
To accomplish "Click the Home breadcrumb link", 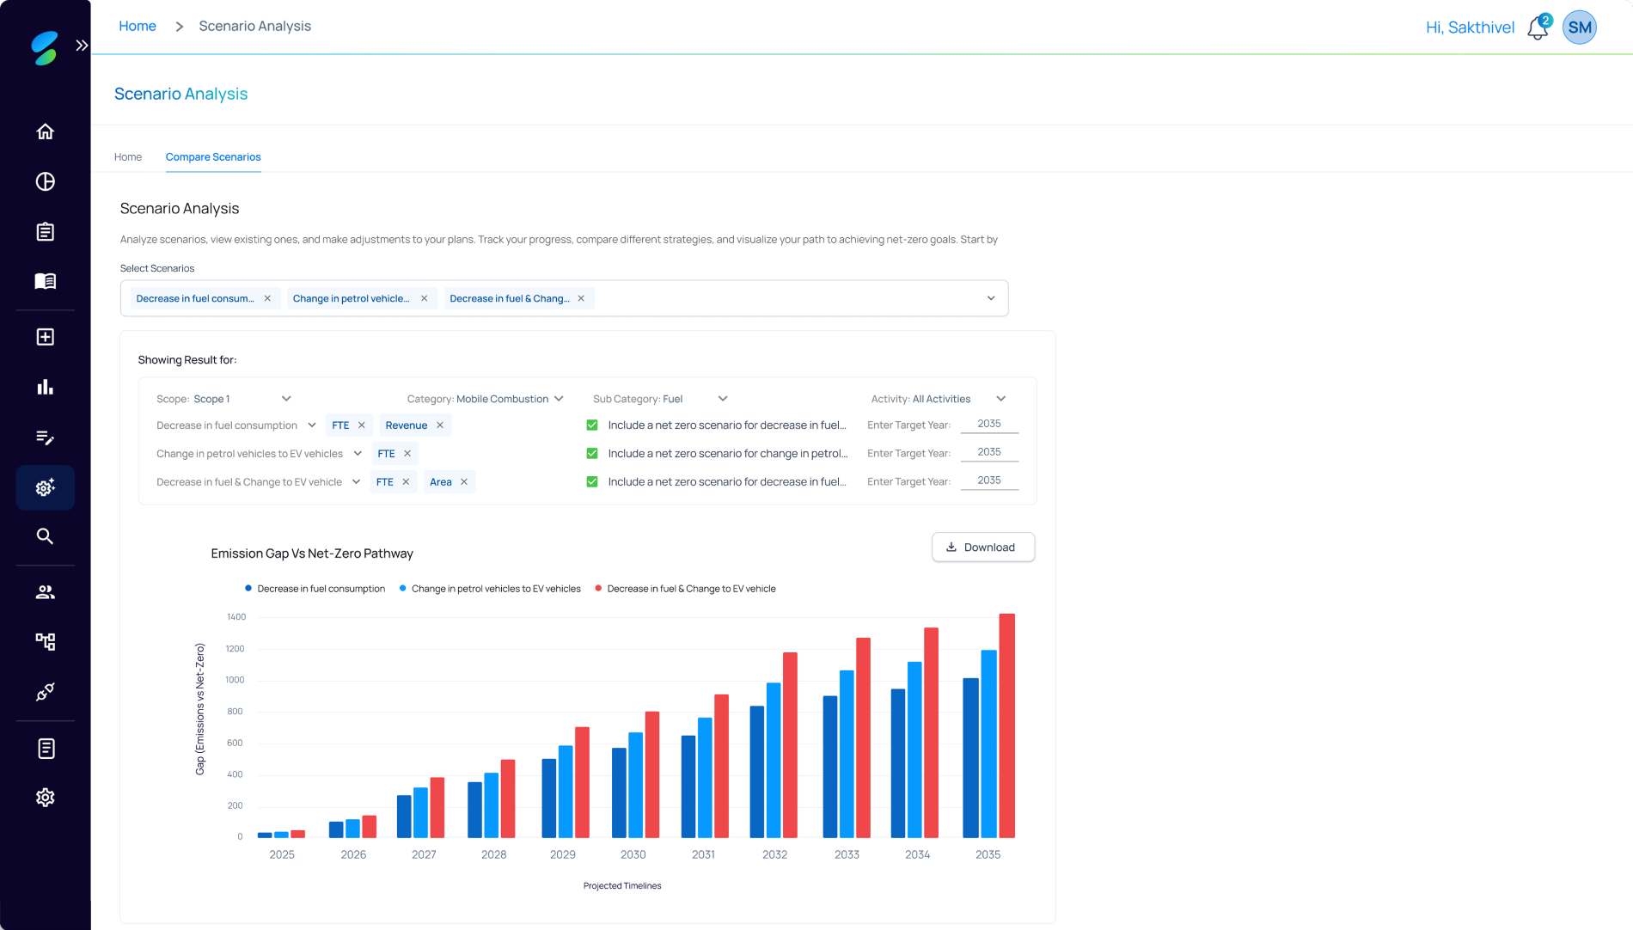I will coord(138,27).
